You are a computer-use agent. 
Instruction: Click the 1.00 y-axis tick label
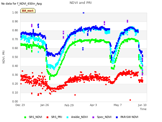[x=15, y=12]
